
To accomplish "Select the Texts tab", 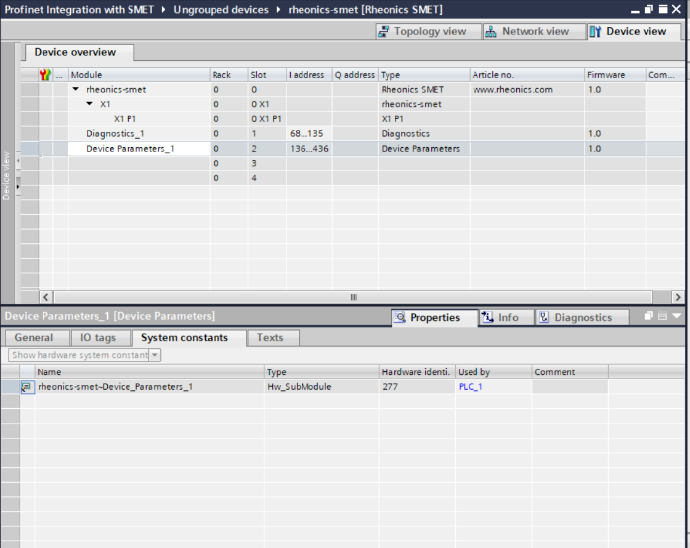I will [274, 338].
